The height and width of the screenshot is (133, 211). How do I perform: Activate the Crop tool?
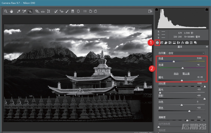[37, 11]
